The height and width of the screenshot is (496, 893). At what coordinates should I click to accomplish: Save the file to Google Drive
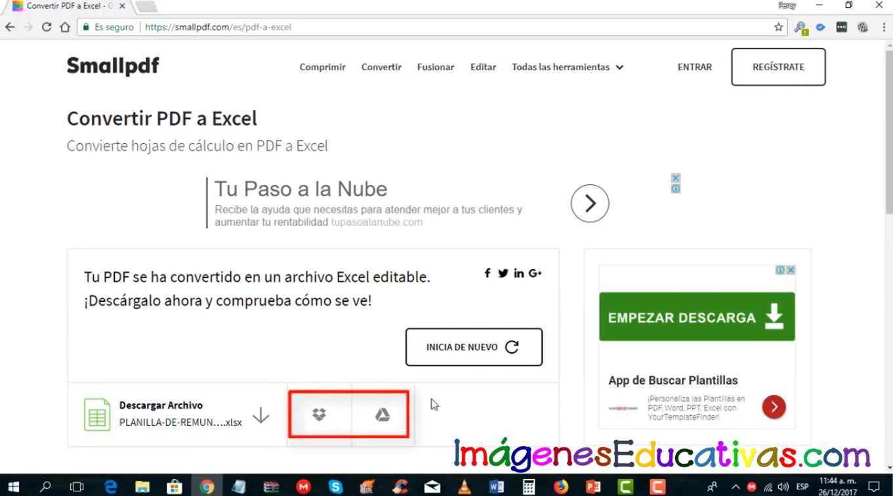click(383, 415)
